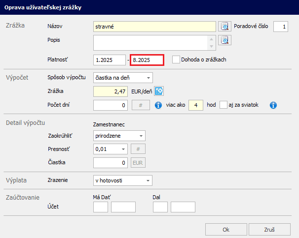Click the info icon next to Počet dní

158,105
